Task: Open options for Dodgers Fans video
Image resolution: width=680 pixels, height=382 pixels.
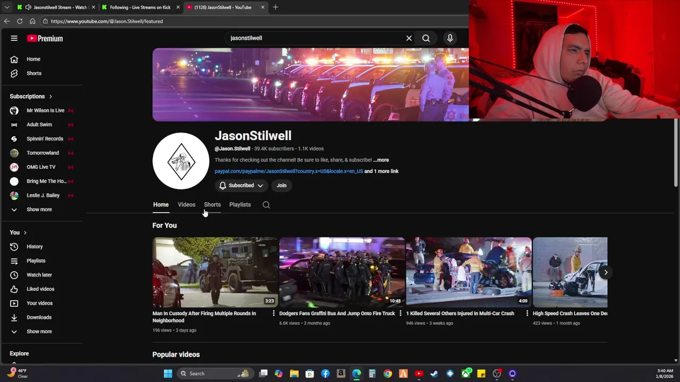Action: [x=400, y=314]
